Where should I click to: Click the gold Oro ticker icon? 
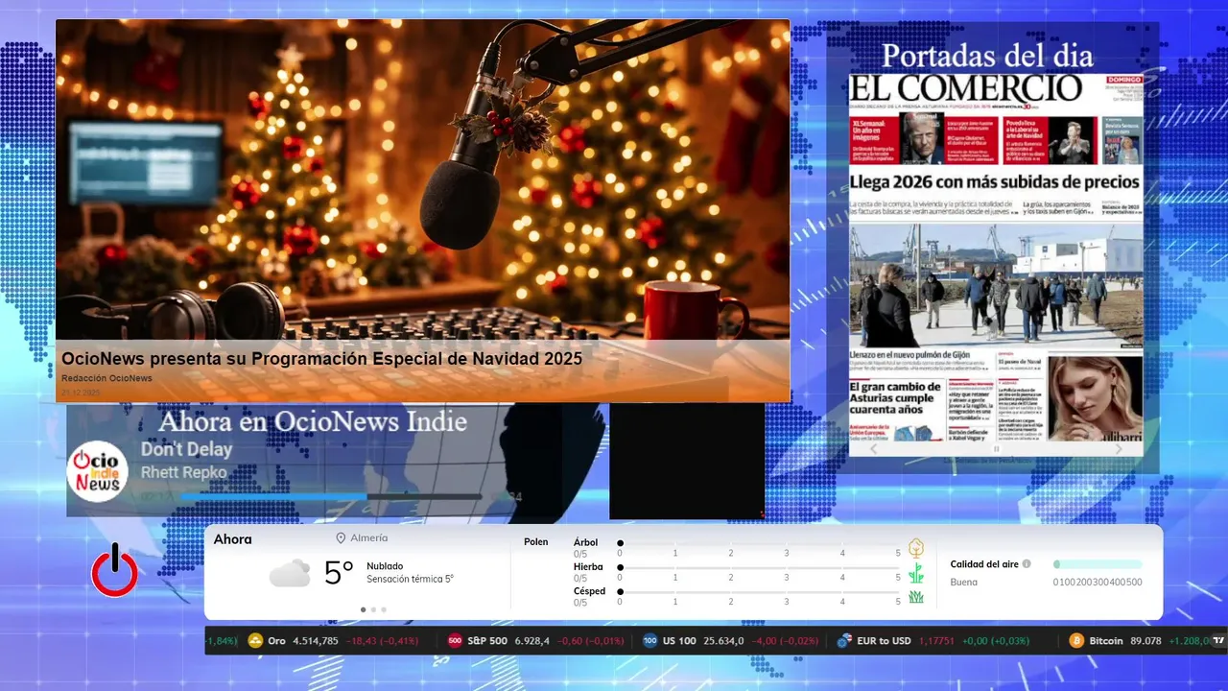click(x=256, y=641)
